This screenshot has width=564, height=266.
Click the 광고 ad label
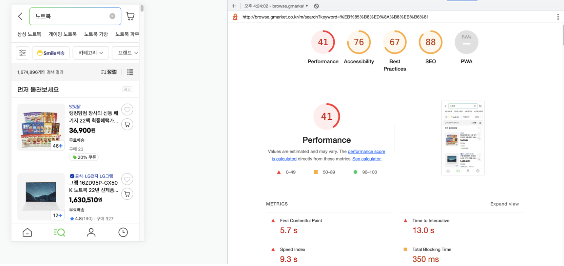tap(127, 89)
